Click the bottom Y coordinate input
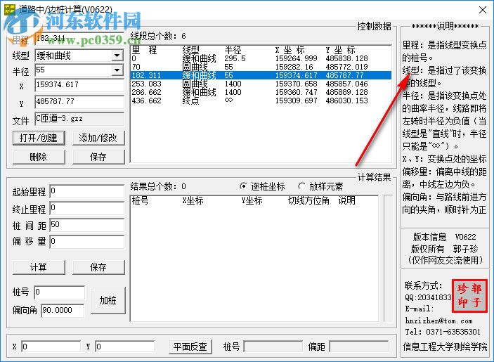Viewport: 494px width, 362px height. (x=125, y=347)
